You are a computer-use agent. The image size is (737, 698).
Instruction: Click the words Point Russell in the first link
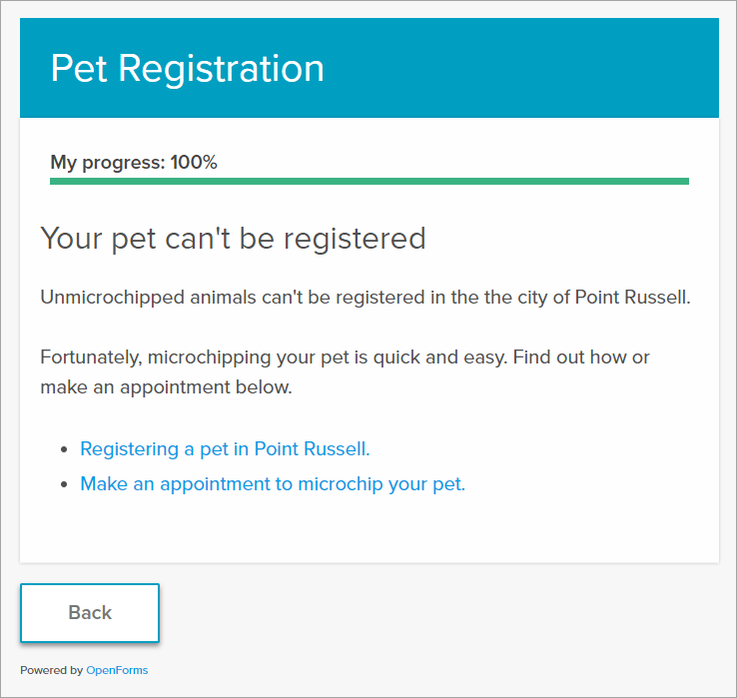click(313, 449)
